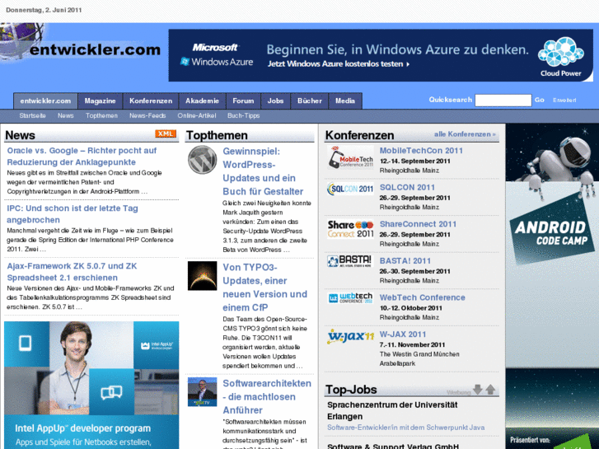Open the Erweitert advanced search link
This screenshot has width=599, height=449.
point(564,101)
